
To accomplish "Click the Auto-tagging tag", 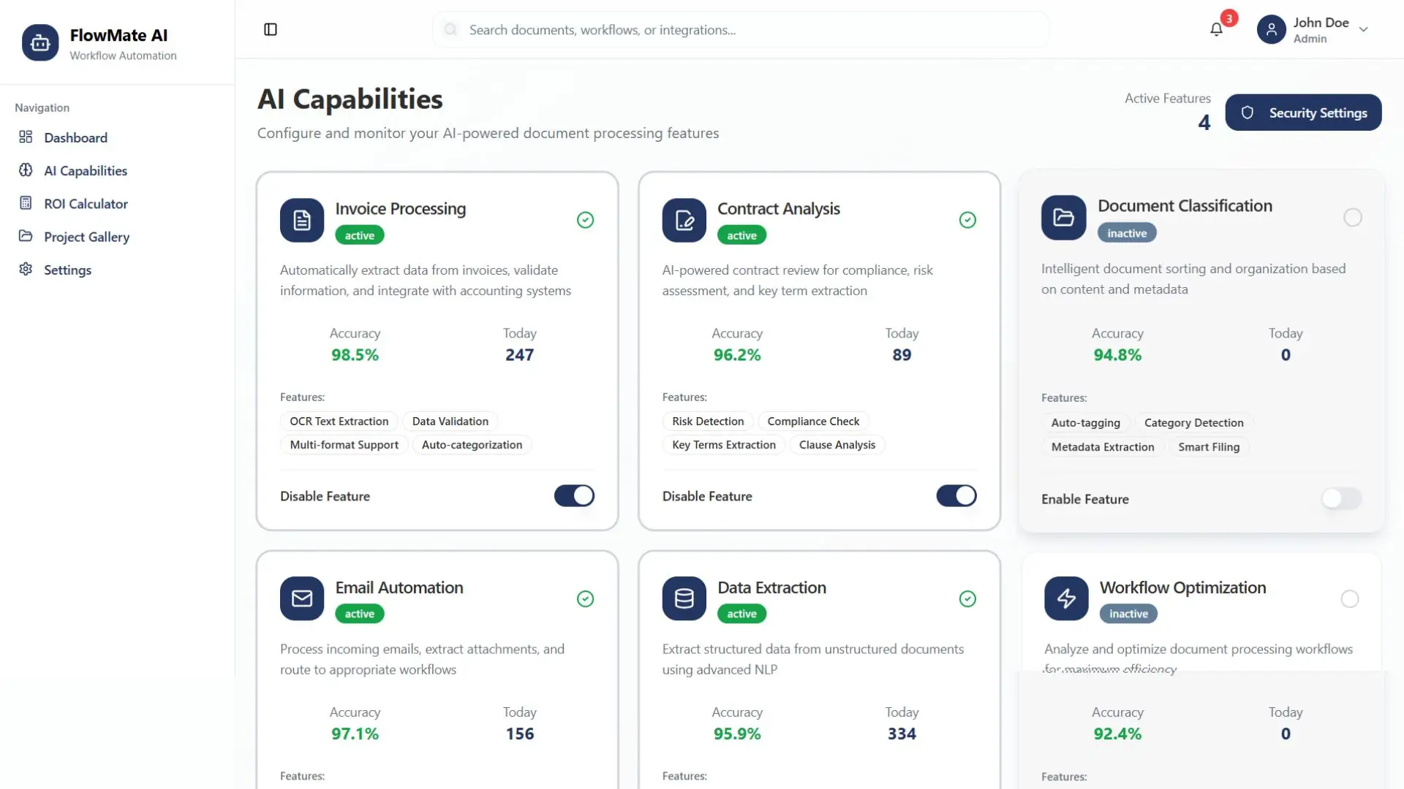I will [x=1085, y=422].
